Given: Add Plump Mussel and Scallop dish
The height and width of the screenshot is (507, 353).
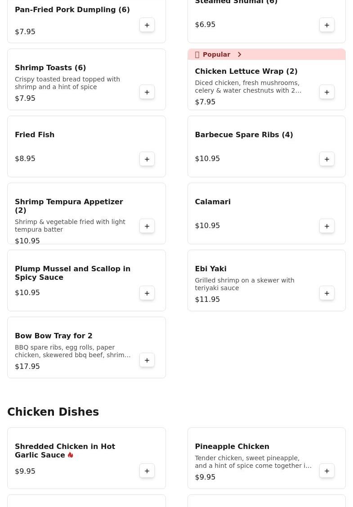Looking at the screenshot, I should point(147,293).
